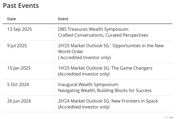Click Navigating Wealth, Building Blocks for Success
Screen dimensions: 180x119
click(105, 90)
